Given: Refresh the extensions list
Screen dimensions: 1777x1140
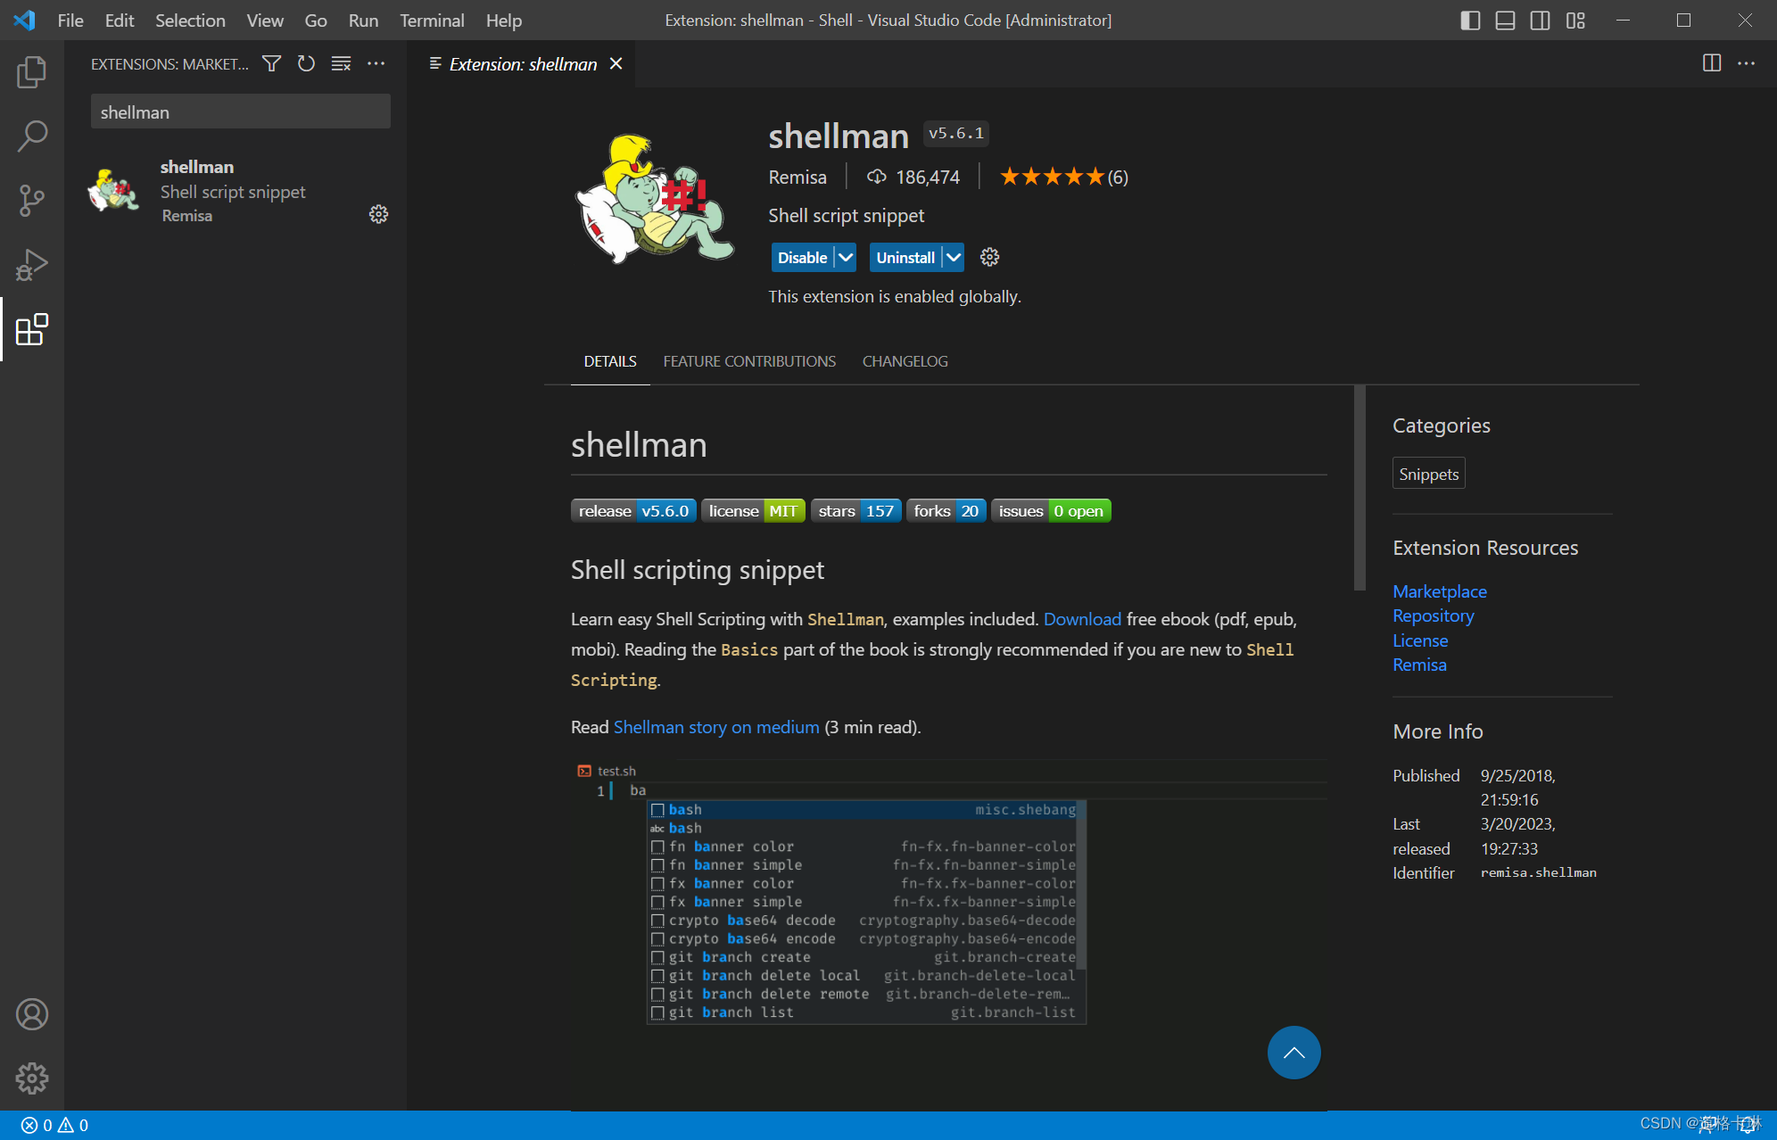Looking at the screenshot, I should coord(306,63).
